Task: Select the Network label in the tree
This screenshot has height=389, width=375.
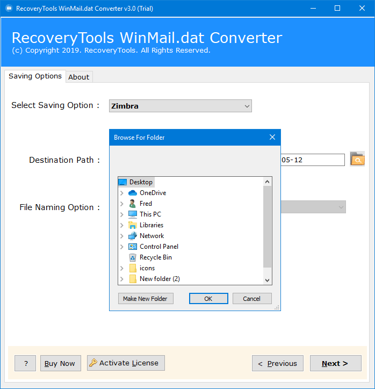Action: pyautogui.click(x=152, y=236)
